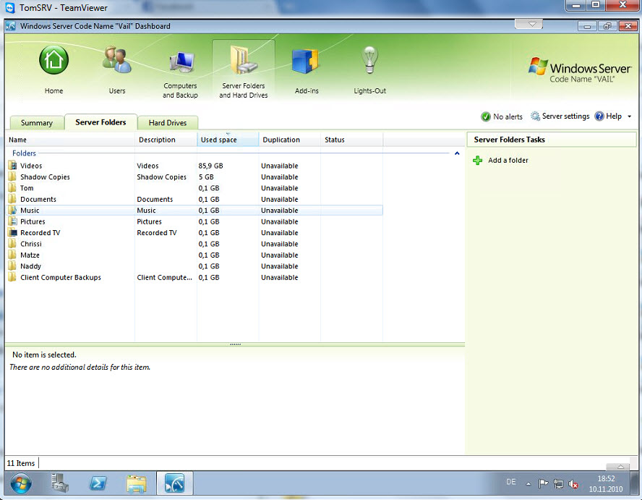Screen dimensions: 642x500
Task: Click the 5 GB used space value
Action: pos(206,177)
